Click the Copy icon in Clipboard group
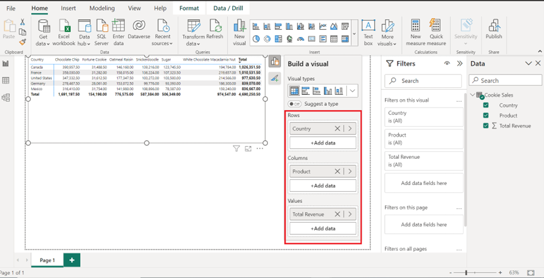The image size is (544, 278). (x=23, y=32)
